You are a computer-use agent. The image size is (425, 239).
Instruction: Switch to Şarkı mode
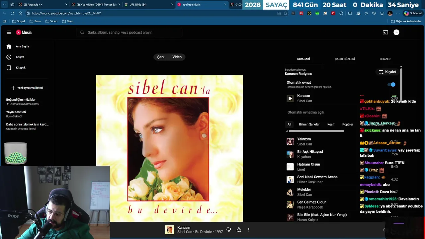pos(161,57)
